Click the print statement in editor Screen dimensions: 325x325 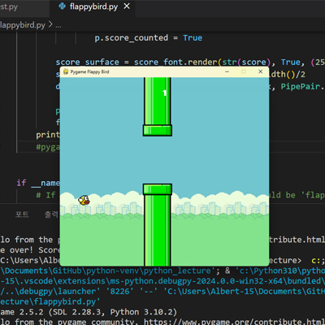(x=48, y=135)
